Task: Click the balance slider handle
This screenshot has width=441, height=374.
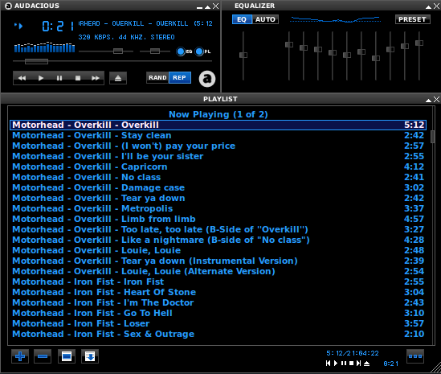Action: (x=155, y=51)
